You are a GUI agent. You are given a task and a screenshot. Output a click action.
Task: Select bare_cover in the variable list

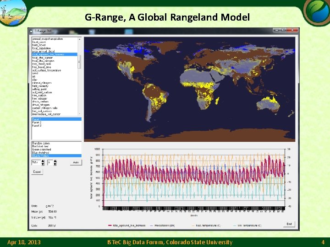pos(39,45)
